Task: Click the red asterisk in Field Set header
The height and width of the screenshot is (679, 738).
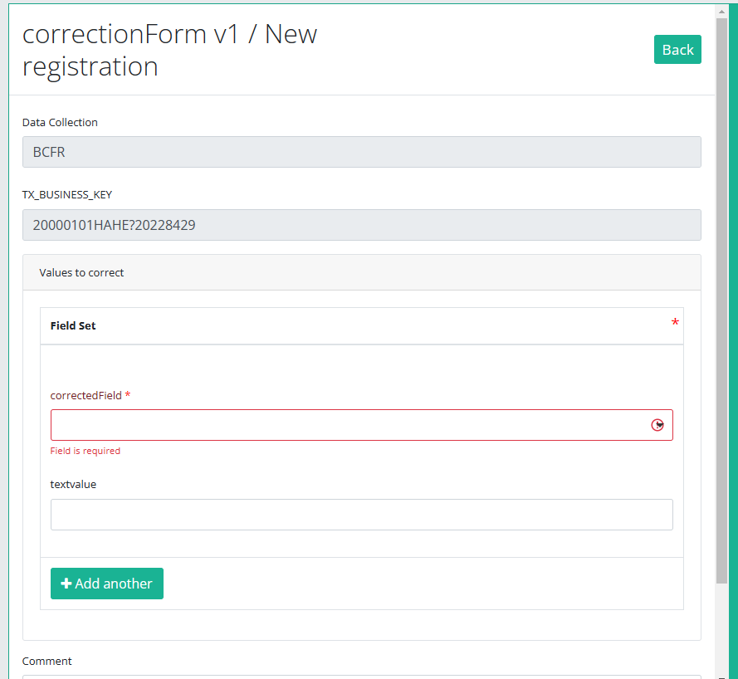Action: [675, 323]
